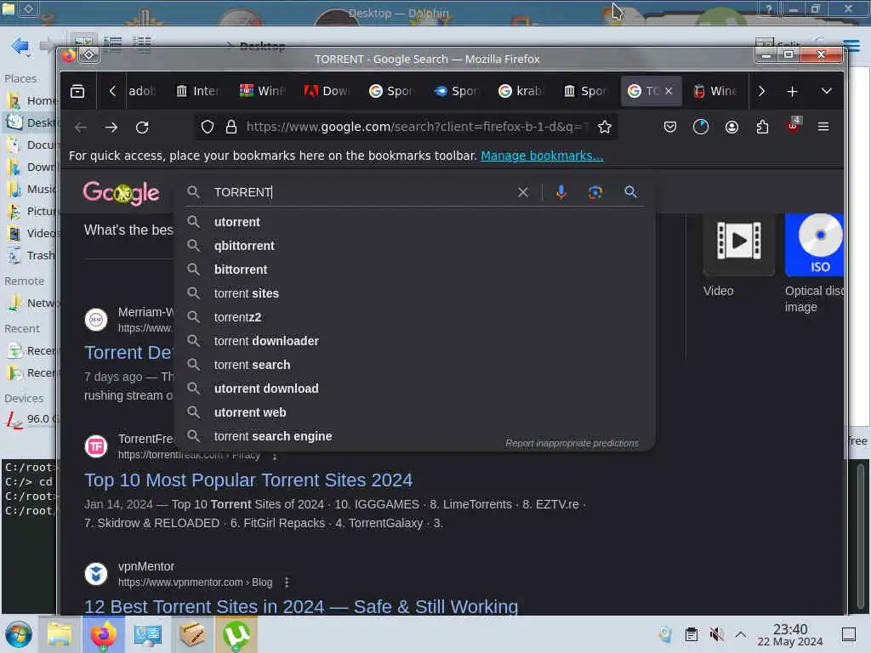871x653 pixels.
Task: Switch to the 'Inter' archive tab
Action: pos(197,91)
